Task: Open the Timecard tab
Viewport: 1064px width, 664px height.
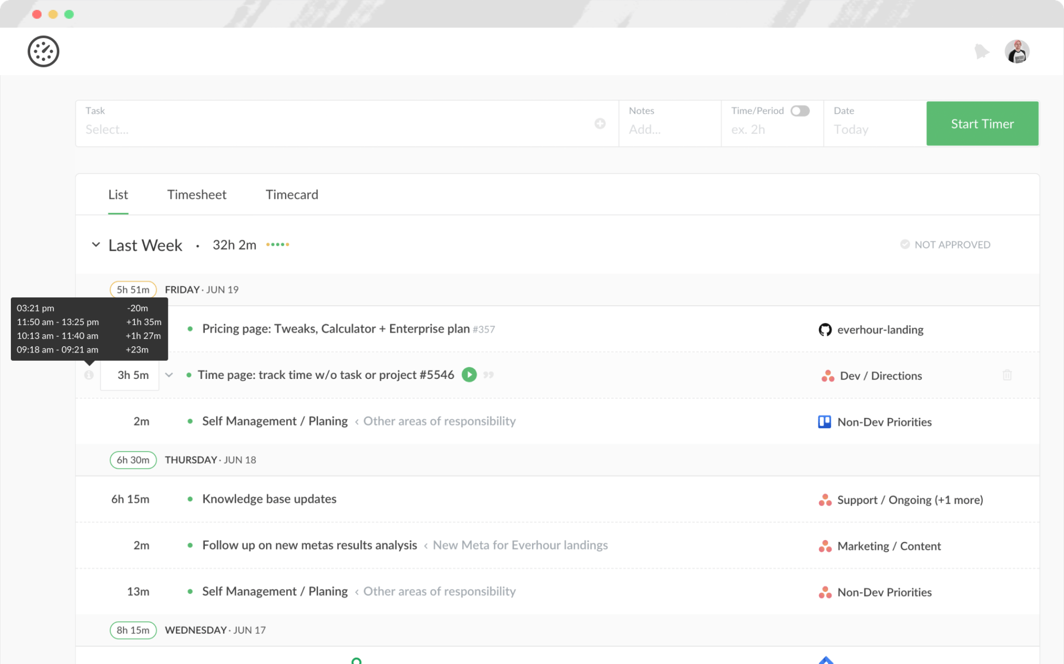Action: (291, 195)
